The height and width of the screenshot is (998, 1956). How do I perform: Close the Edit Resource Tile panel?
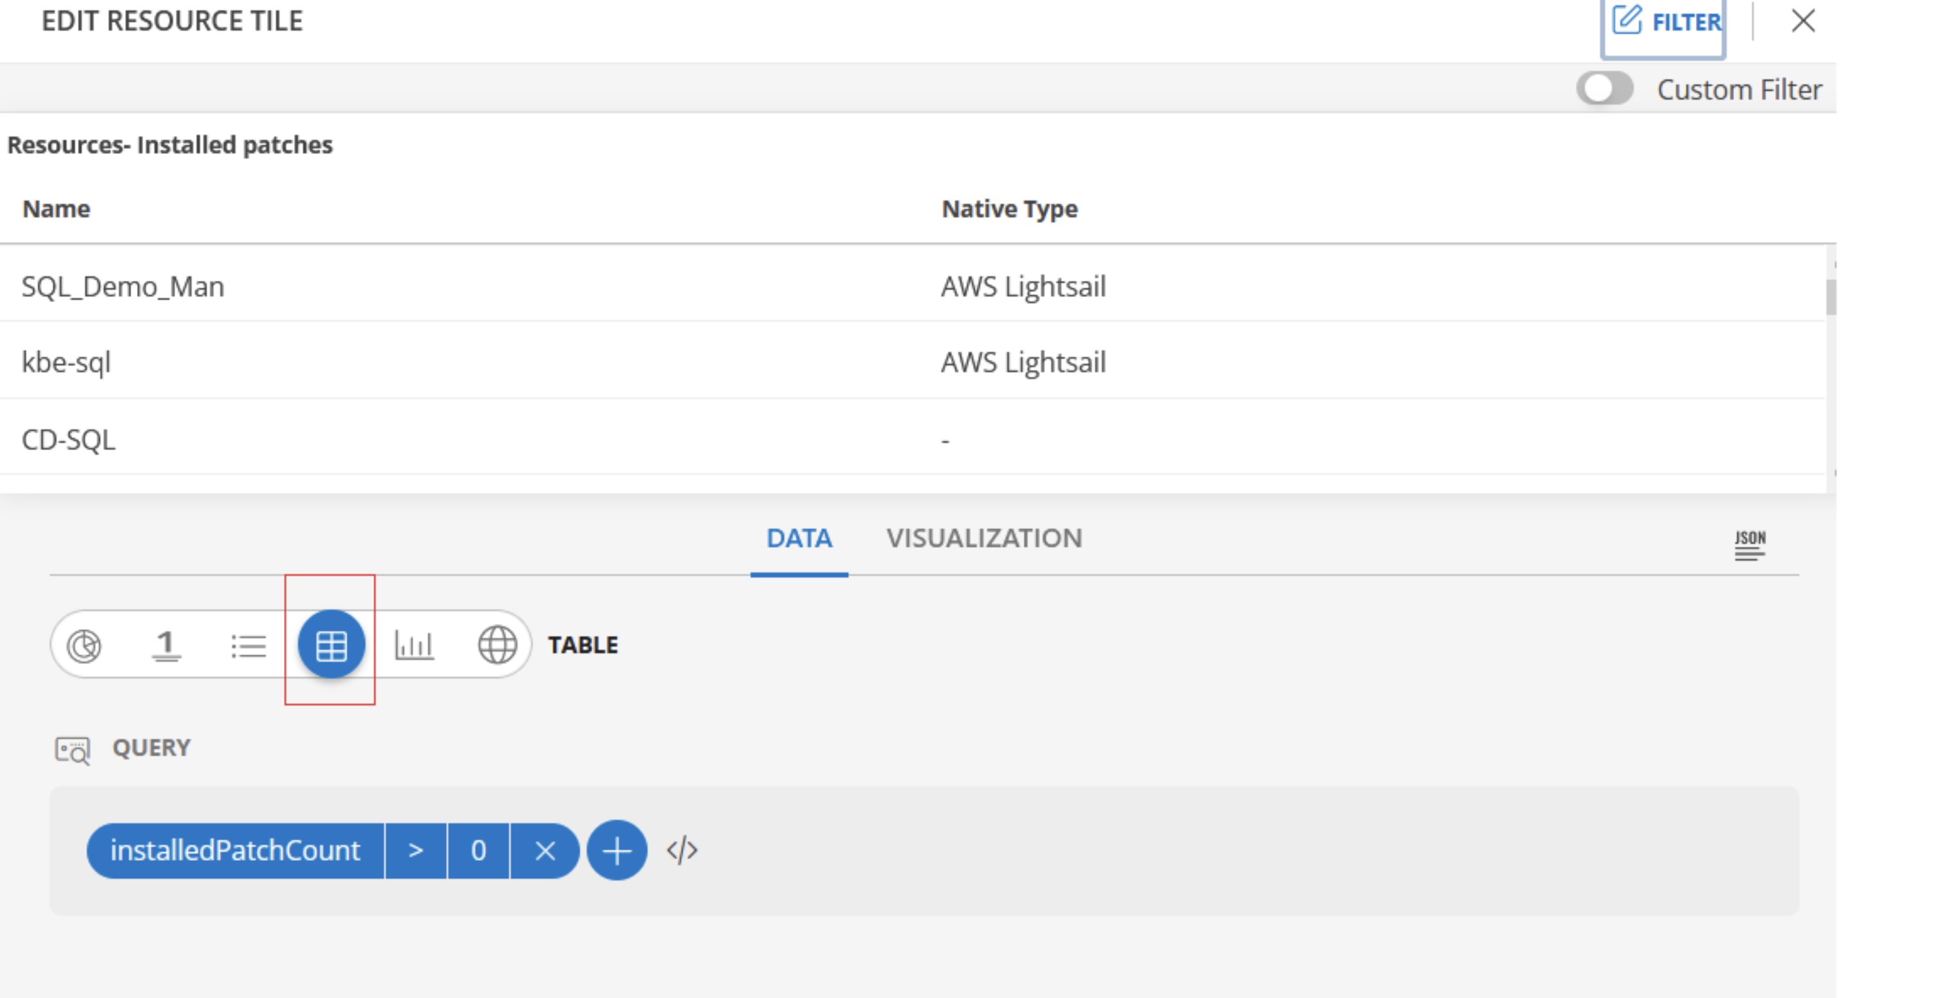1803,21
